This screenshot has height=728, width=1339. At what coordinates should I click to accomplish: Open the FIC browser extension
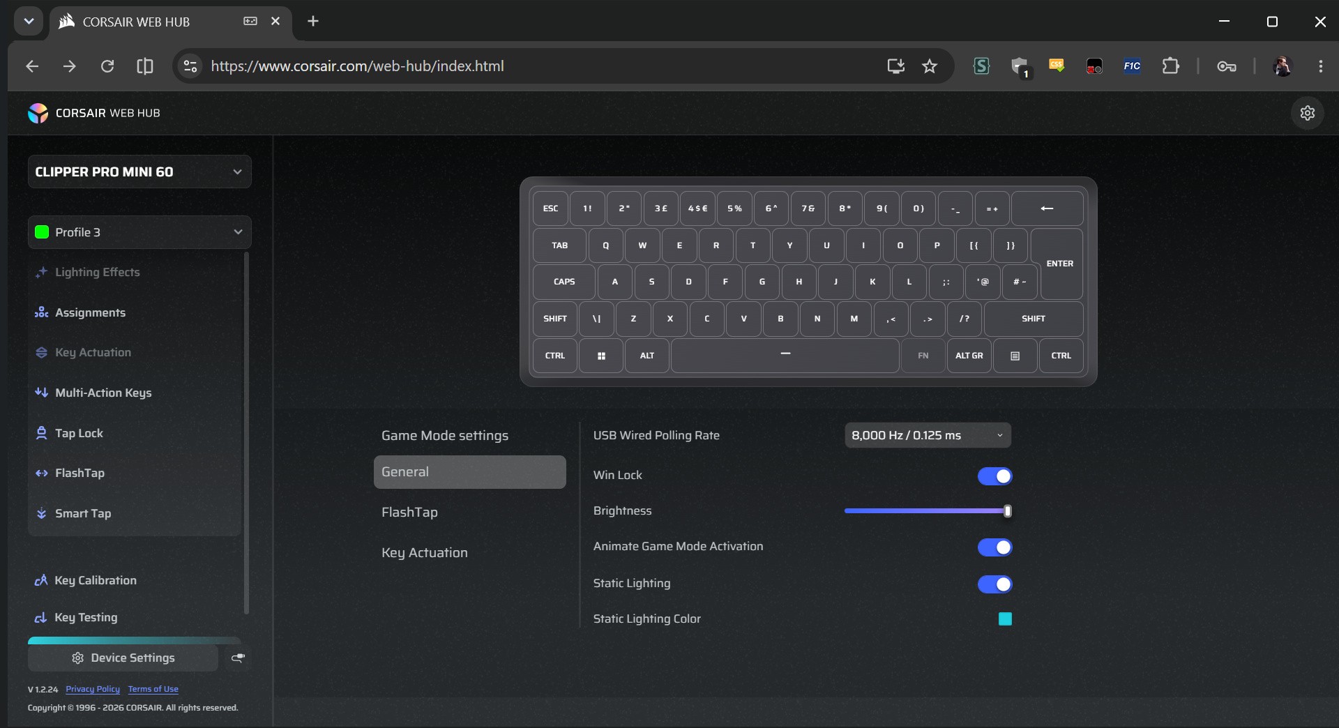pyautogui.click(x=1132, y=66)
